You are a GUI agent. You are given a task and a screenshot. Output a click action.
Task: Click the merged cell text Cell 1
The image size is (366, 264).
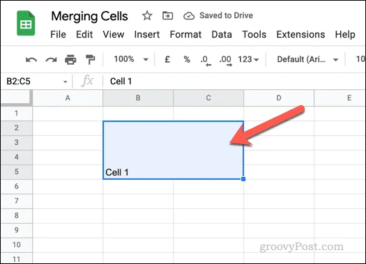coord(117,173)
